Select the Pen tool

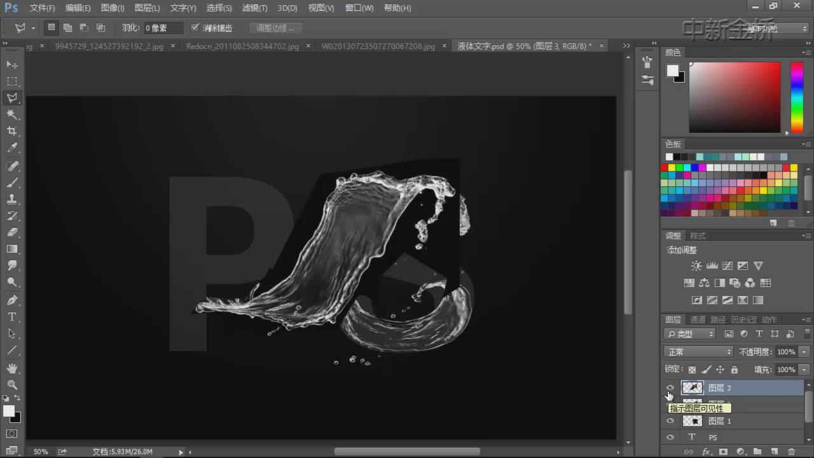click(12, 300)
